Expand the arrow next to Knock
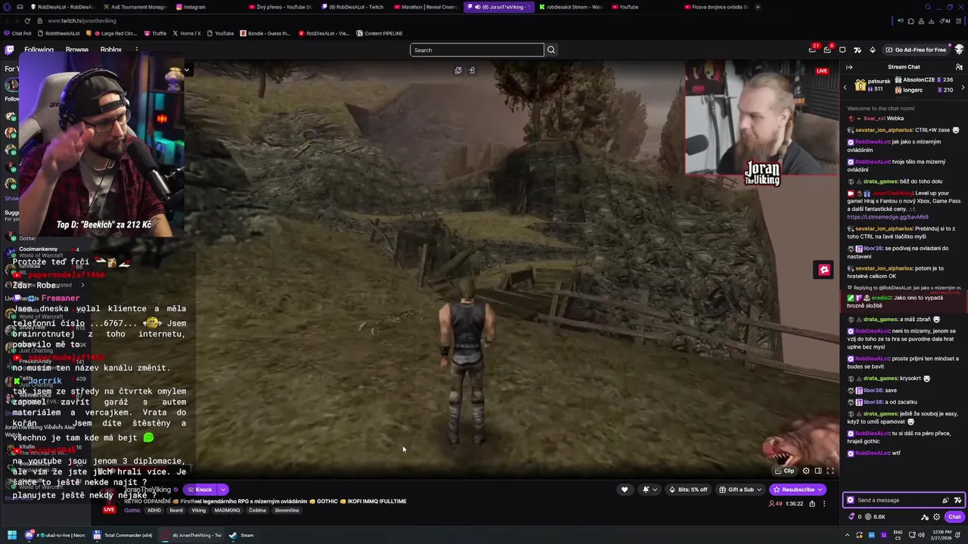This screenshot has width=968, height=544. 223,490
